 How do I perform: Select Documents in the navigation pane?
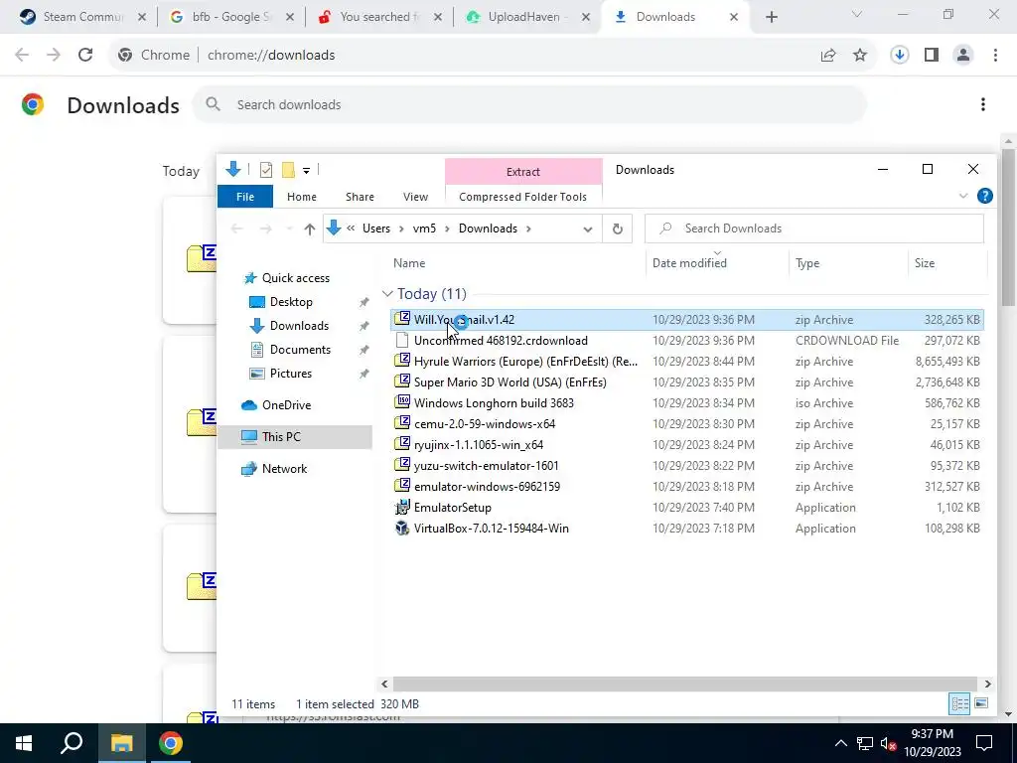300,350
